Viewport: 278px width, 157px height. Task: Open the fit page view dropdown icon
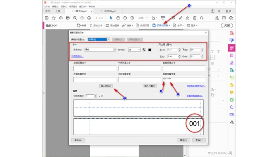[154, 18]
